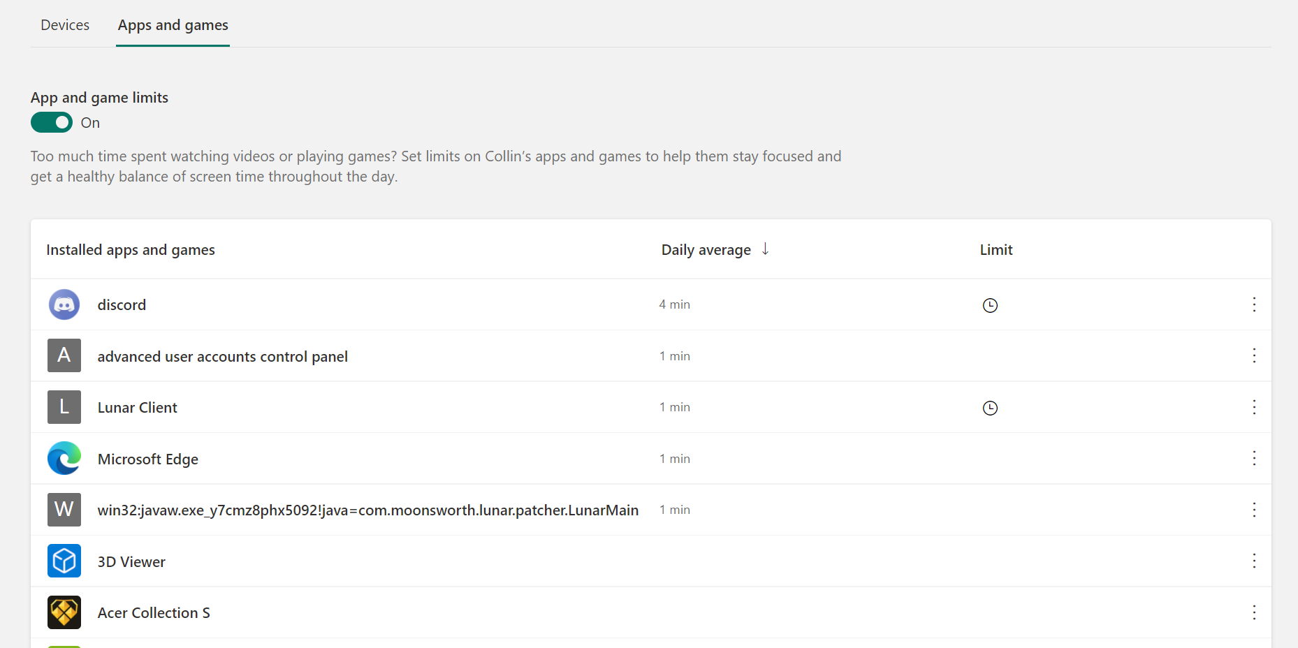Screen dimensions: 1298x648
Task: Select advanced user accounts control panel name
Action: tap(223, 357)
